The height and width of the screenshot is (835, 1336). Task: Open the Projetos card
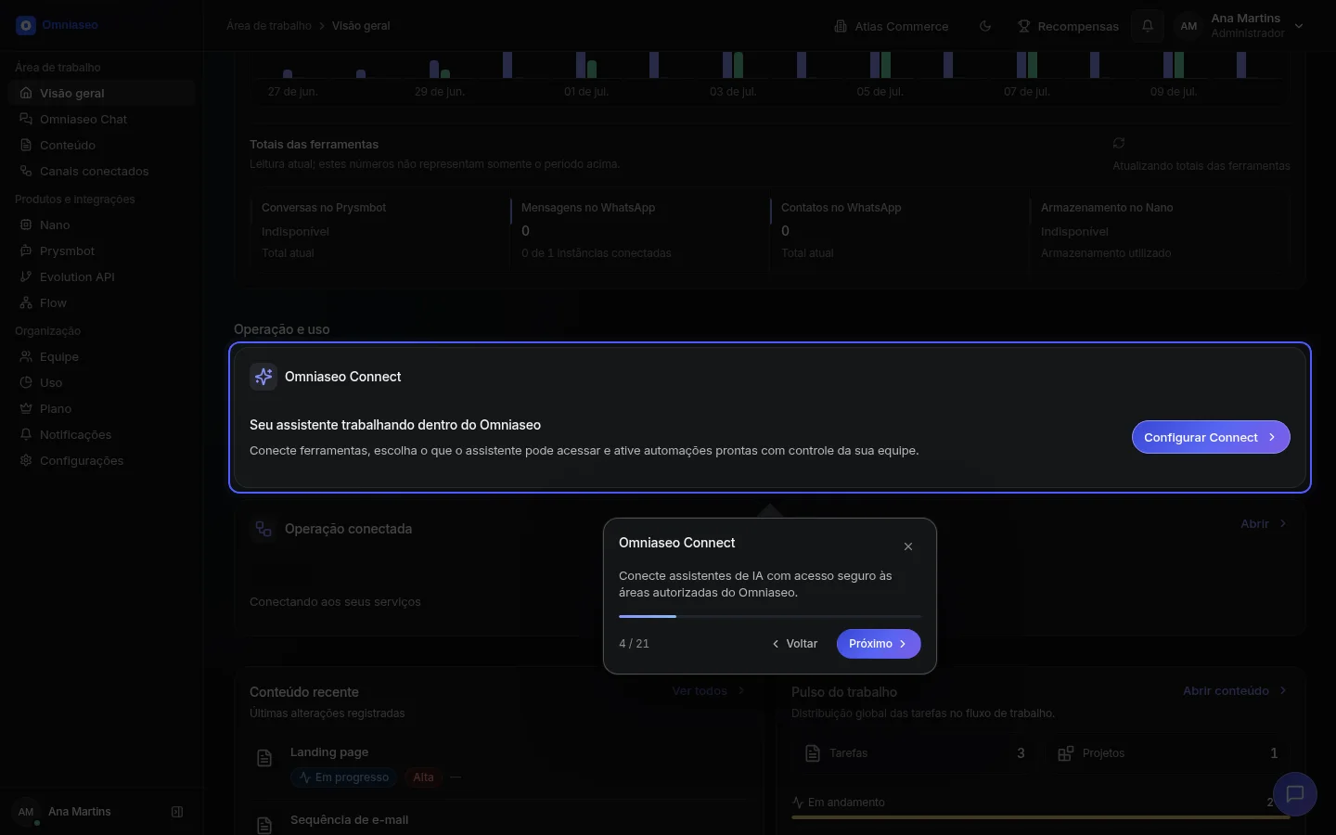tap(1169, 753)
